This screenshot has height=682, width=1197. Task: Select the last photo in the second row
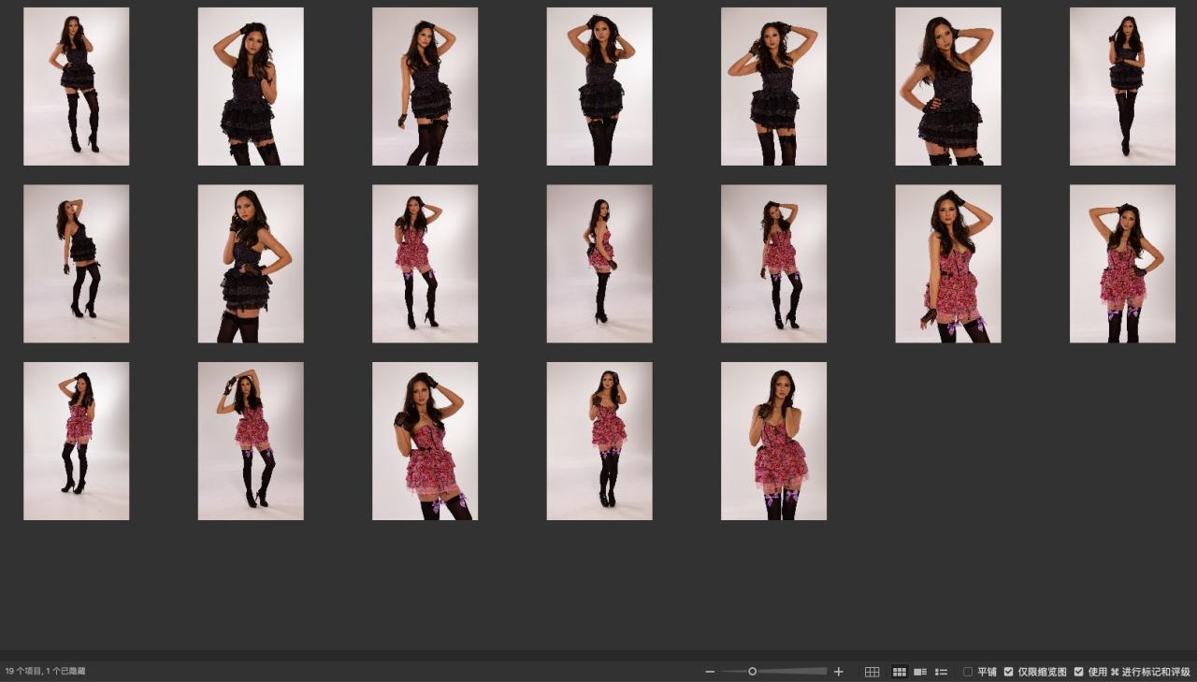coord(1122,264)
